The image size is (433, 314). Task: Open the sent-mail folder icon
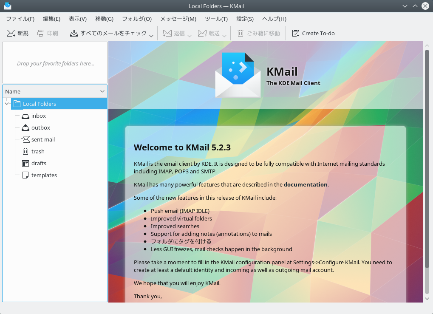27,139
